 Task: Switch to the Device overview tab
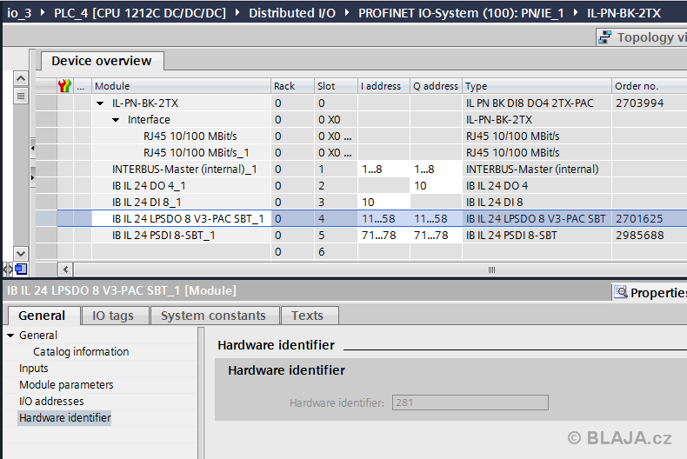tap(102, 61)
